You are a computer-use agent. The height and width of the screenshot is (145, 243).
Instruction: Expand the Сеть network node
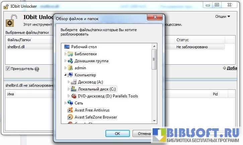click(65, 103)
